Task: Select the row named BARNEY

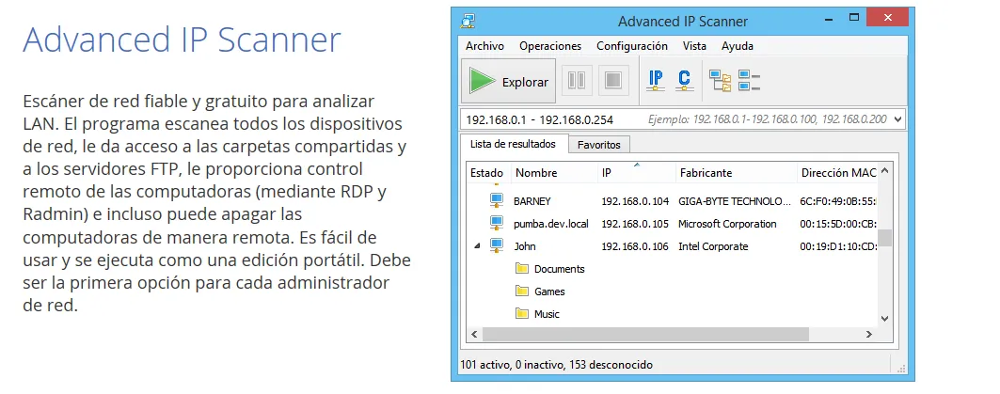Action: tap(532, 201)
